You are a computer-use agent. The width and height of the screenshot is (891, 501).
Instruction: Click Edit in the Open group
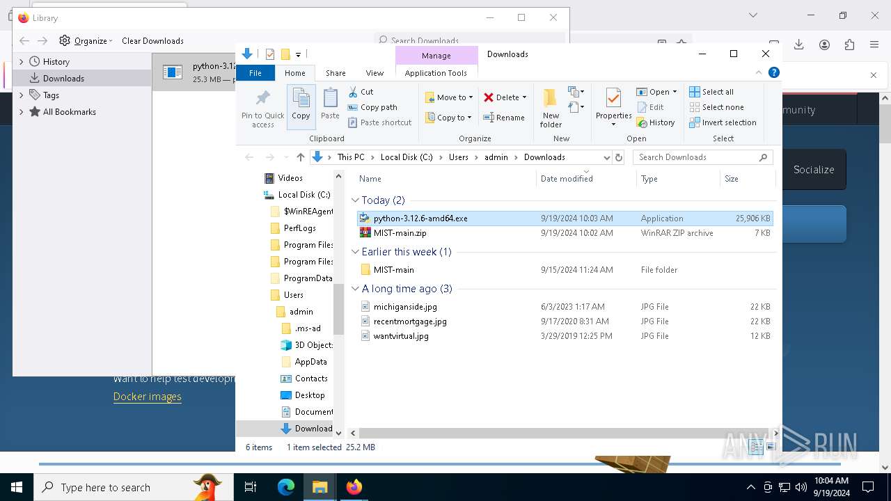[x=649, y=107]
